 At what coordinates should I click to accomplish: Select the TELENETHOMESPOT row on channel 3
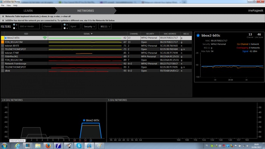[96, 67]
